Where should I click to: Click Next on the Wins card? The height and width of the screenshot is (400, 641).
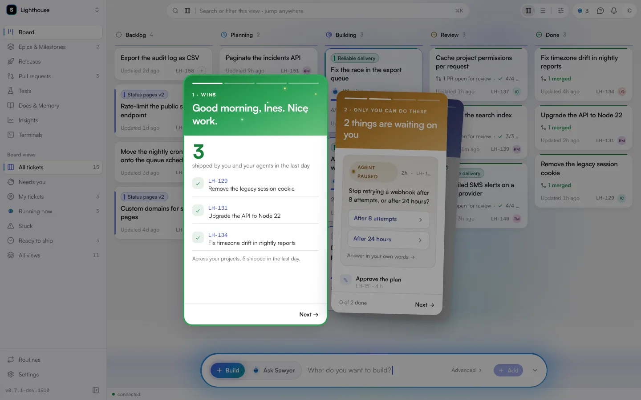coord(308,315)
